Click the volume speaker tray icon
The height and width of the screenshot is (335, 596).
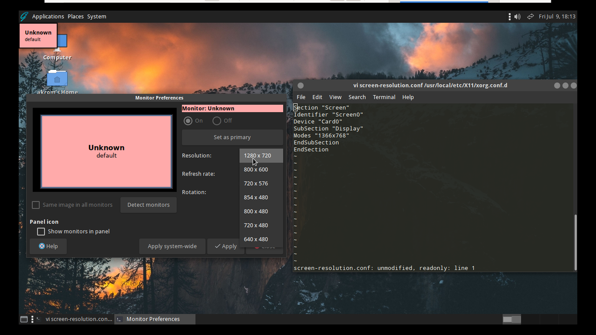517,16
